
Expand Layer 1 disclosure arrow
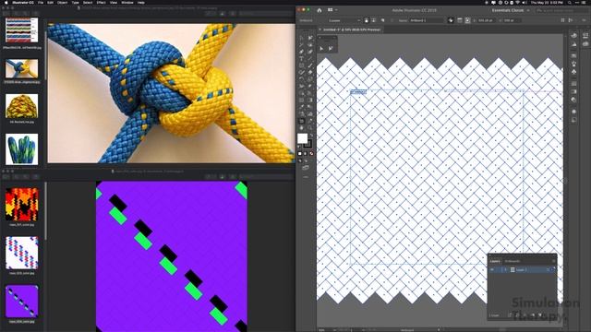(x=506, y=269)
